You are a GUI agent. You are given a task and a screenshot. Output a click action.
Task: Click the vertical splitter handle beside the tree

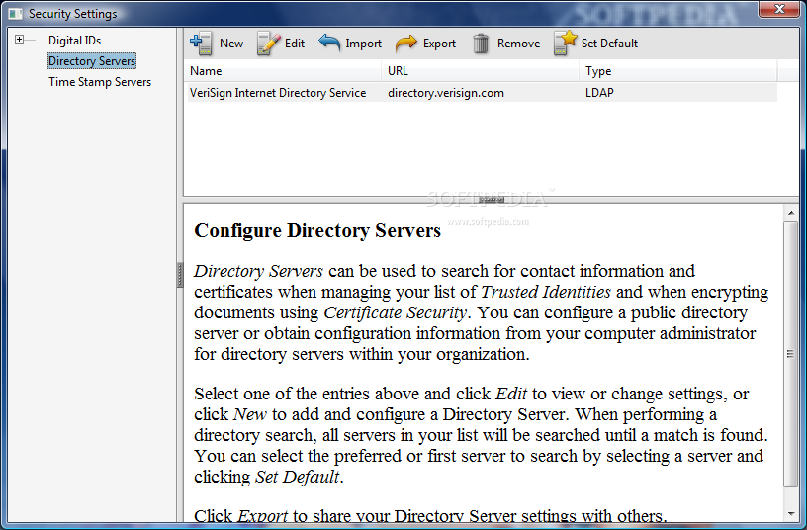click(x=180, y=275)
